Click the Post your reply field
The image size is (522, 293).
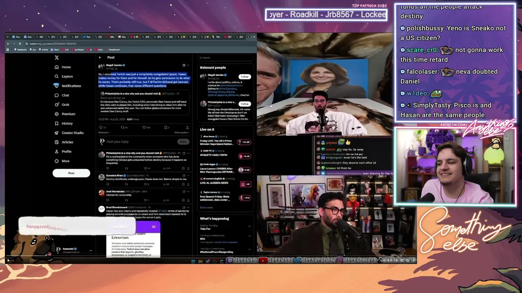(x=117, y=142)
